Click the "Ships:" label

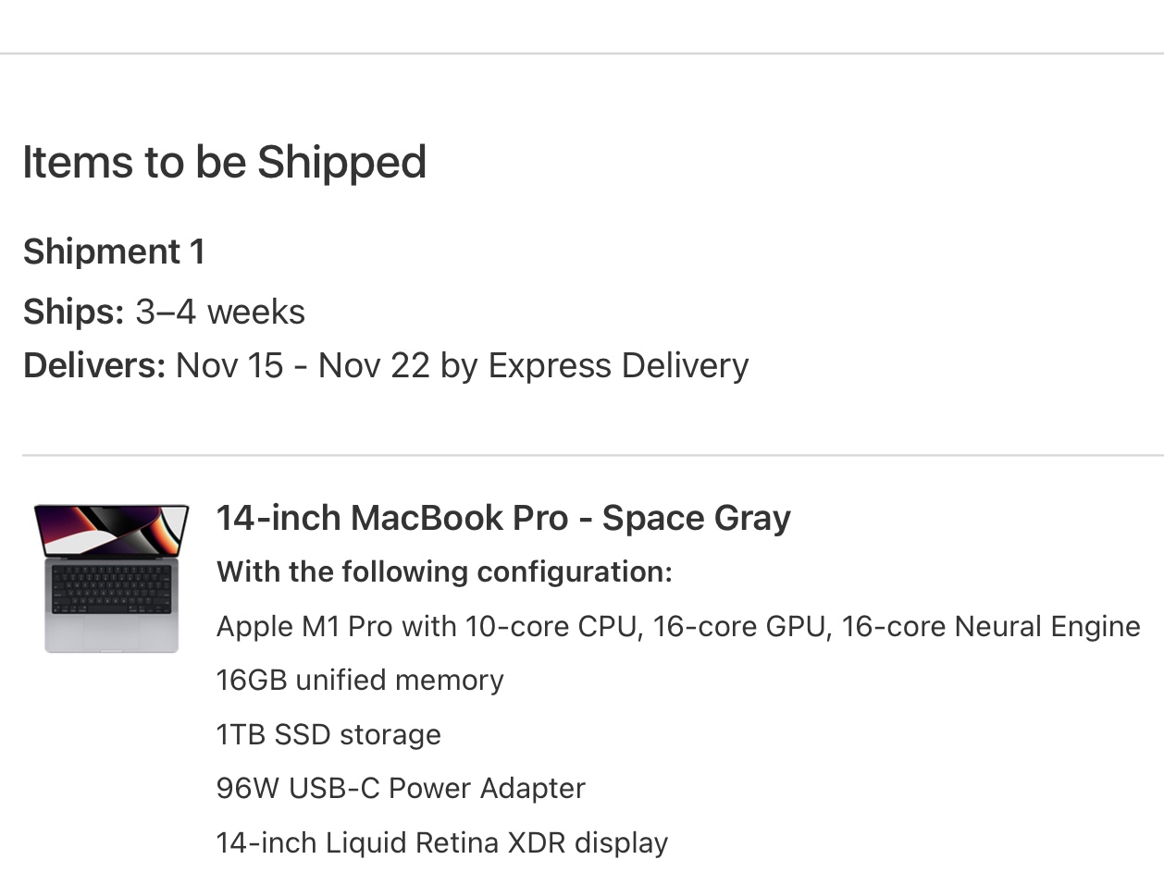tap(73, 312)
